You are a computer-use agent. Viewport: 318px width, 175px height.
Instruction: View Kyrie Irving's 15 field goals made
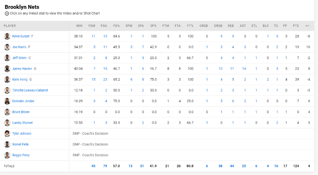93,80
